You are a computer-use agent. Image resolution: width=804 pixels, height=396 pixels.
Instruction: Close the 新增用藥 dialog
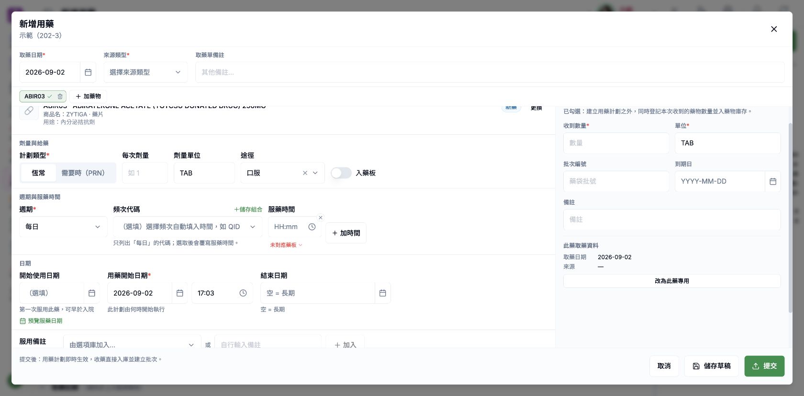coord(774,29)
